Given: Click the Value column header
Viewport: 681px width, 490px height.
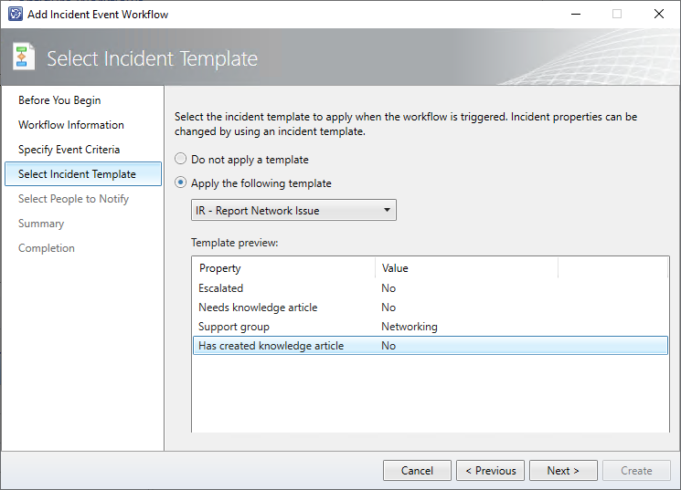Looking at the screenshot, I should tap(466, 268).
